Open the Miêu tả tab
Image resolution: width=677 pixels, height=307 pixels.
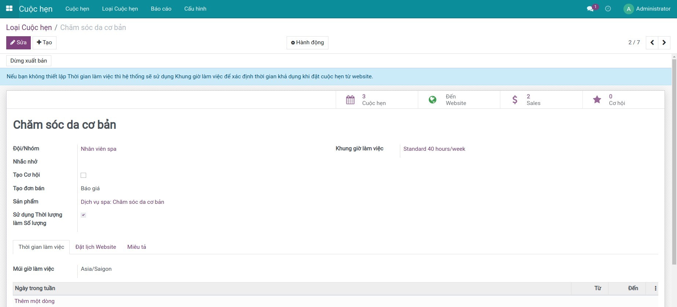(136, 247)
